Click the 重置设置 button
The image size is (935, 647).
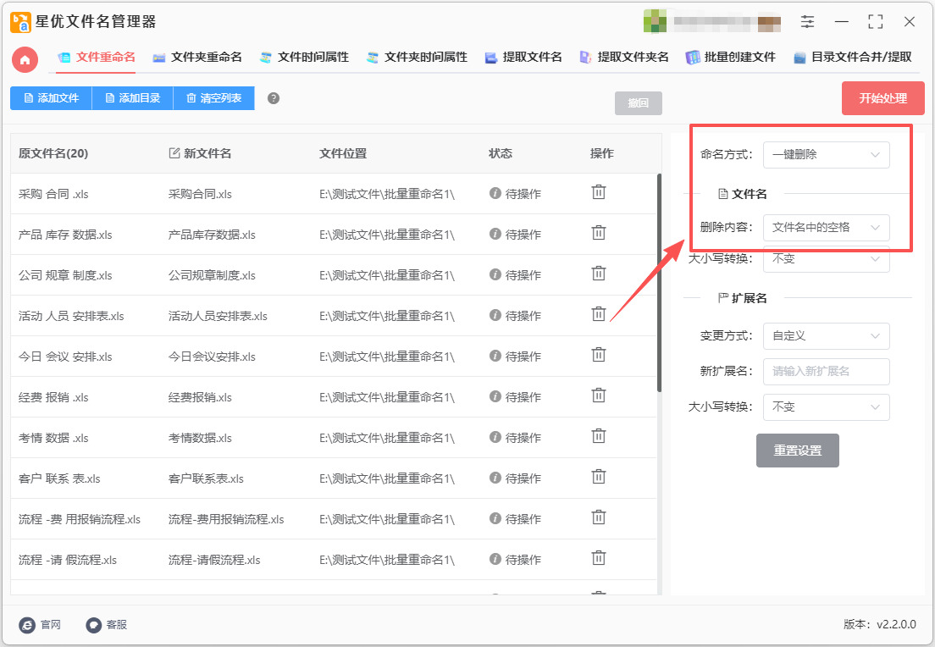pos(797,451)
